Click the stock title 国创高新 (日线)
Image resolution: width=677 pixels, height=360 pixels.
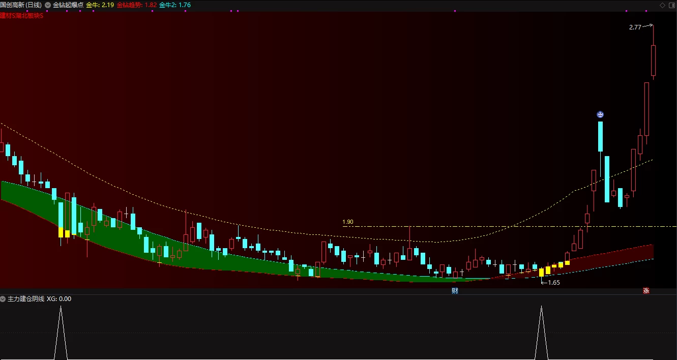click(x=21, y=5)
